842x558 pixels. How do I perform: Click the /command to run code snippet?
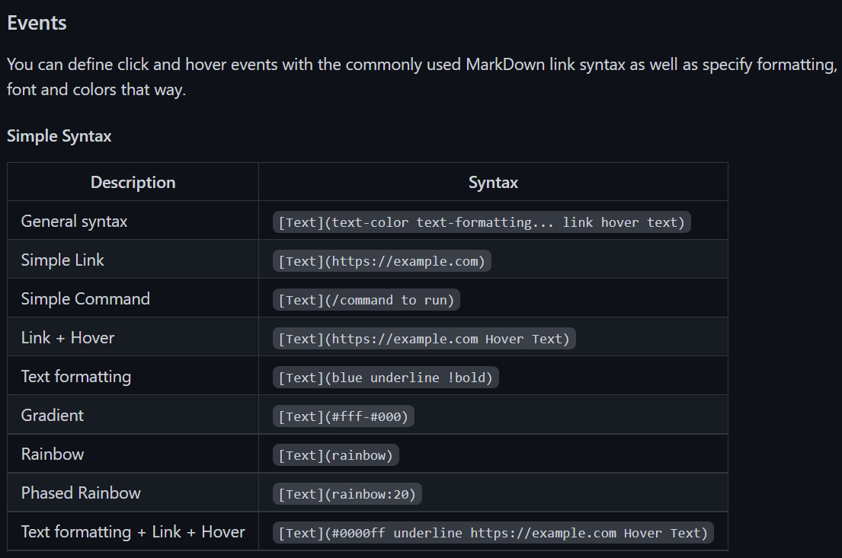pyautogui.click(x=367, y=300)
